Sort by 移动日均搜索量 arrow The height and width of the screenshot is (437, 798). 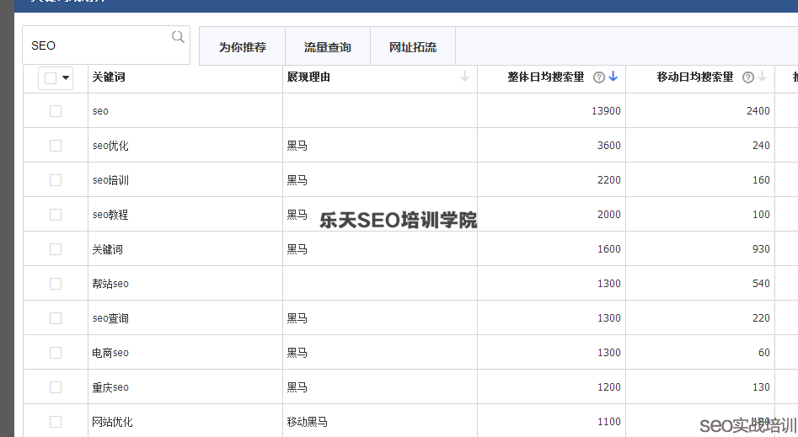pos(762,77)
